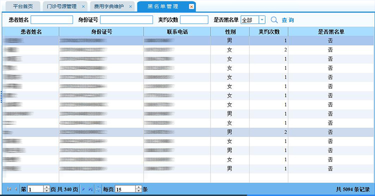This screenshot has width=375, height=196.
Task: Sort by the 患者姓名 column header
Action: click(31, 32)
